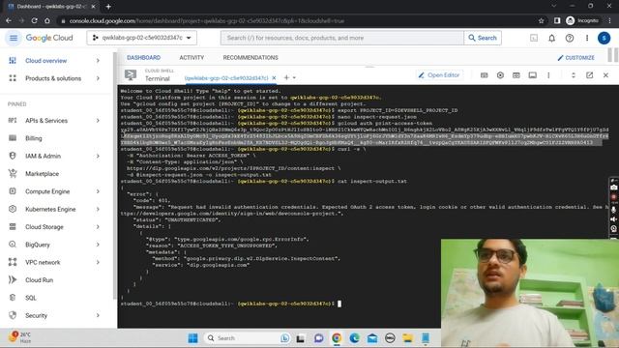Open Cloud Shell more options menu
619x348 pixels.
(548, 75)
